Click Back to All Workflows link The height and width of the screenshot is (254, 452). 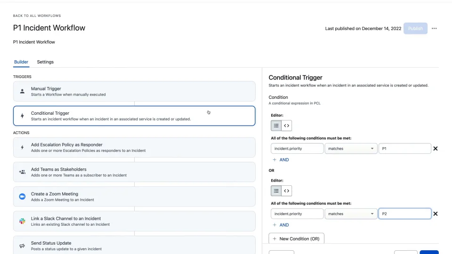(37, 16)
